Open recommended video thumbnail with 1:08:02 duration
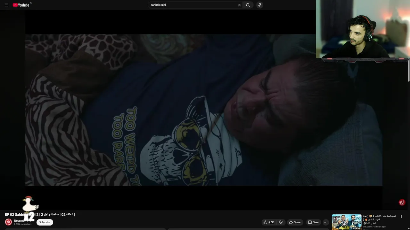410x230 pixels. (x=347, y=222)
